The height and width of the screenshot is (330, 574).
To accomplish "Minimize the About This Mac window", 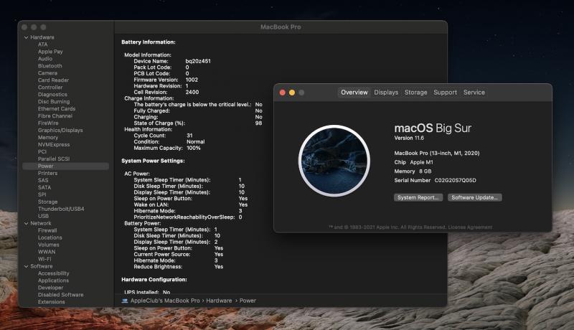I will click(x=292, y=93).
